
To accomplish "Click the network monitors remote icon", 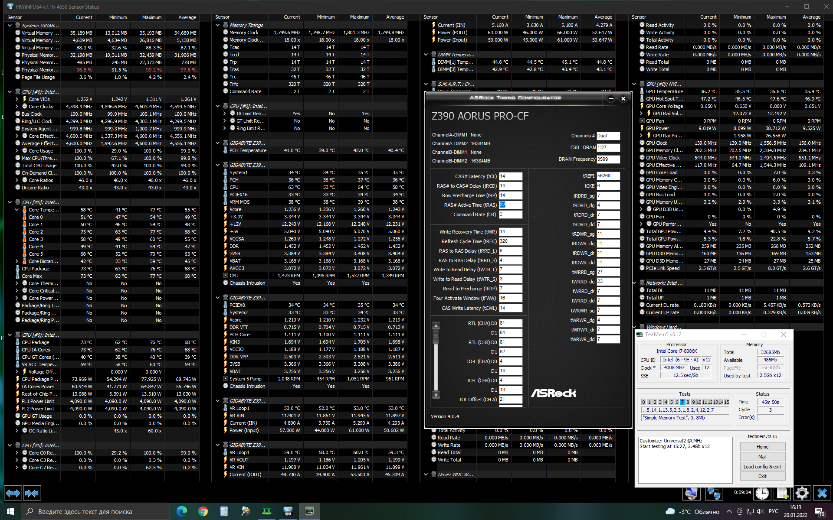I will tap(714, 493).
